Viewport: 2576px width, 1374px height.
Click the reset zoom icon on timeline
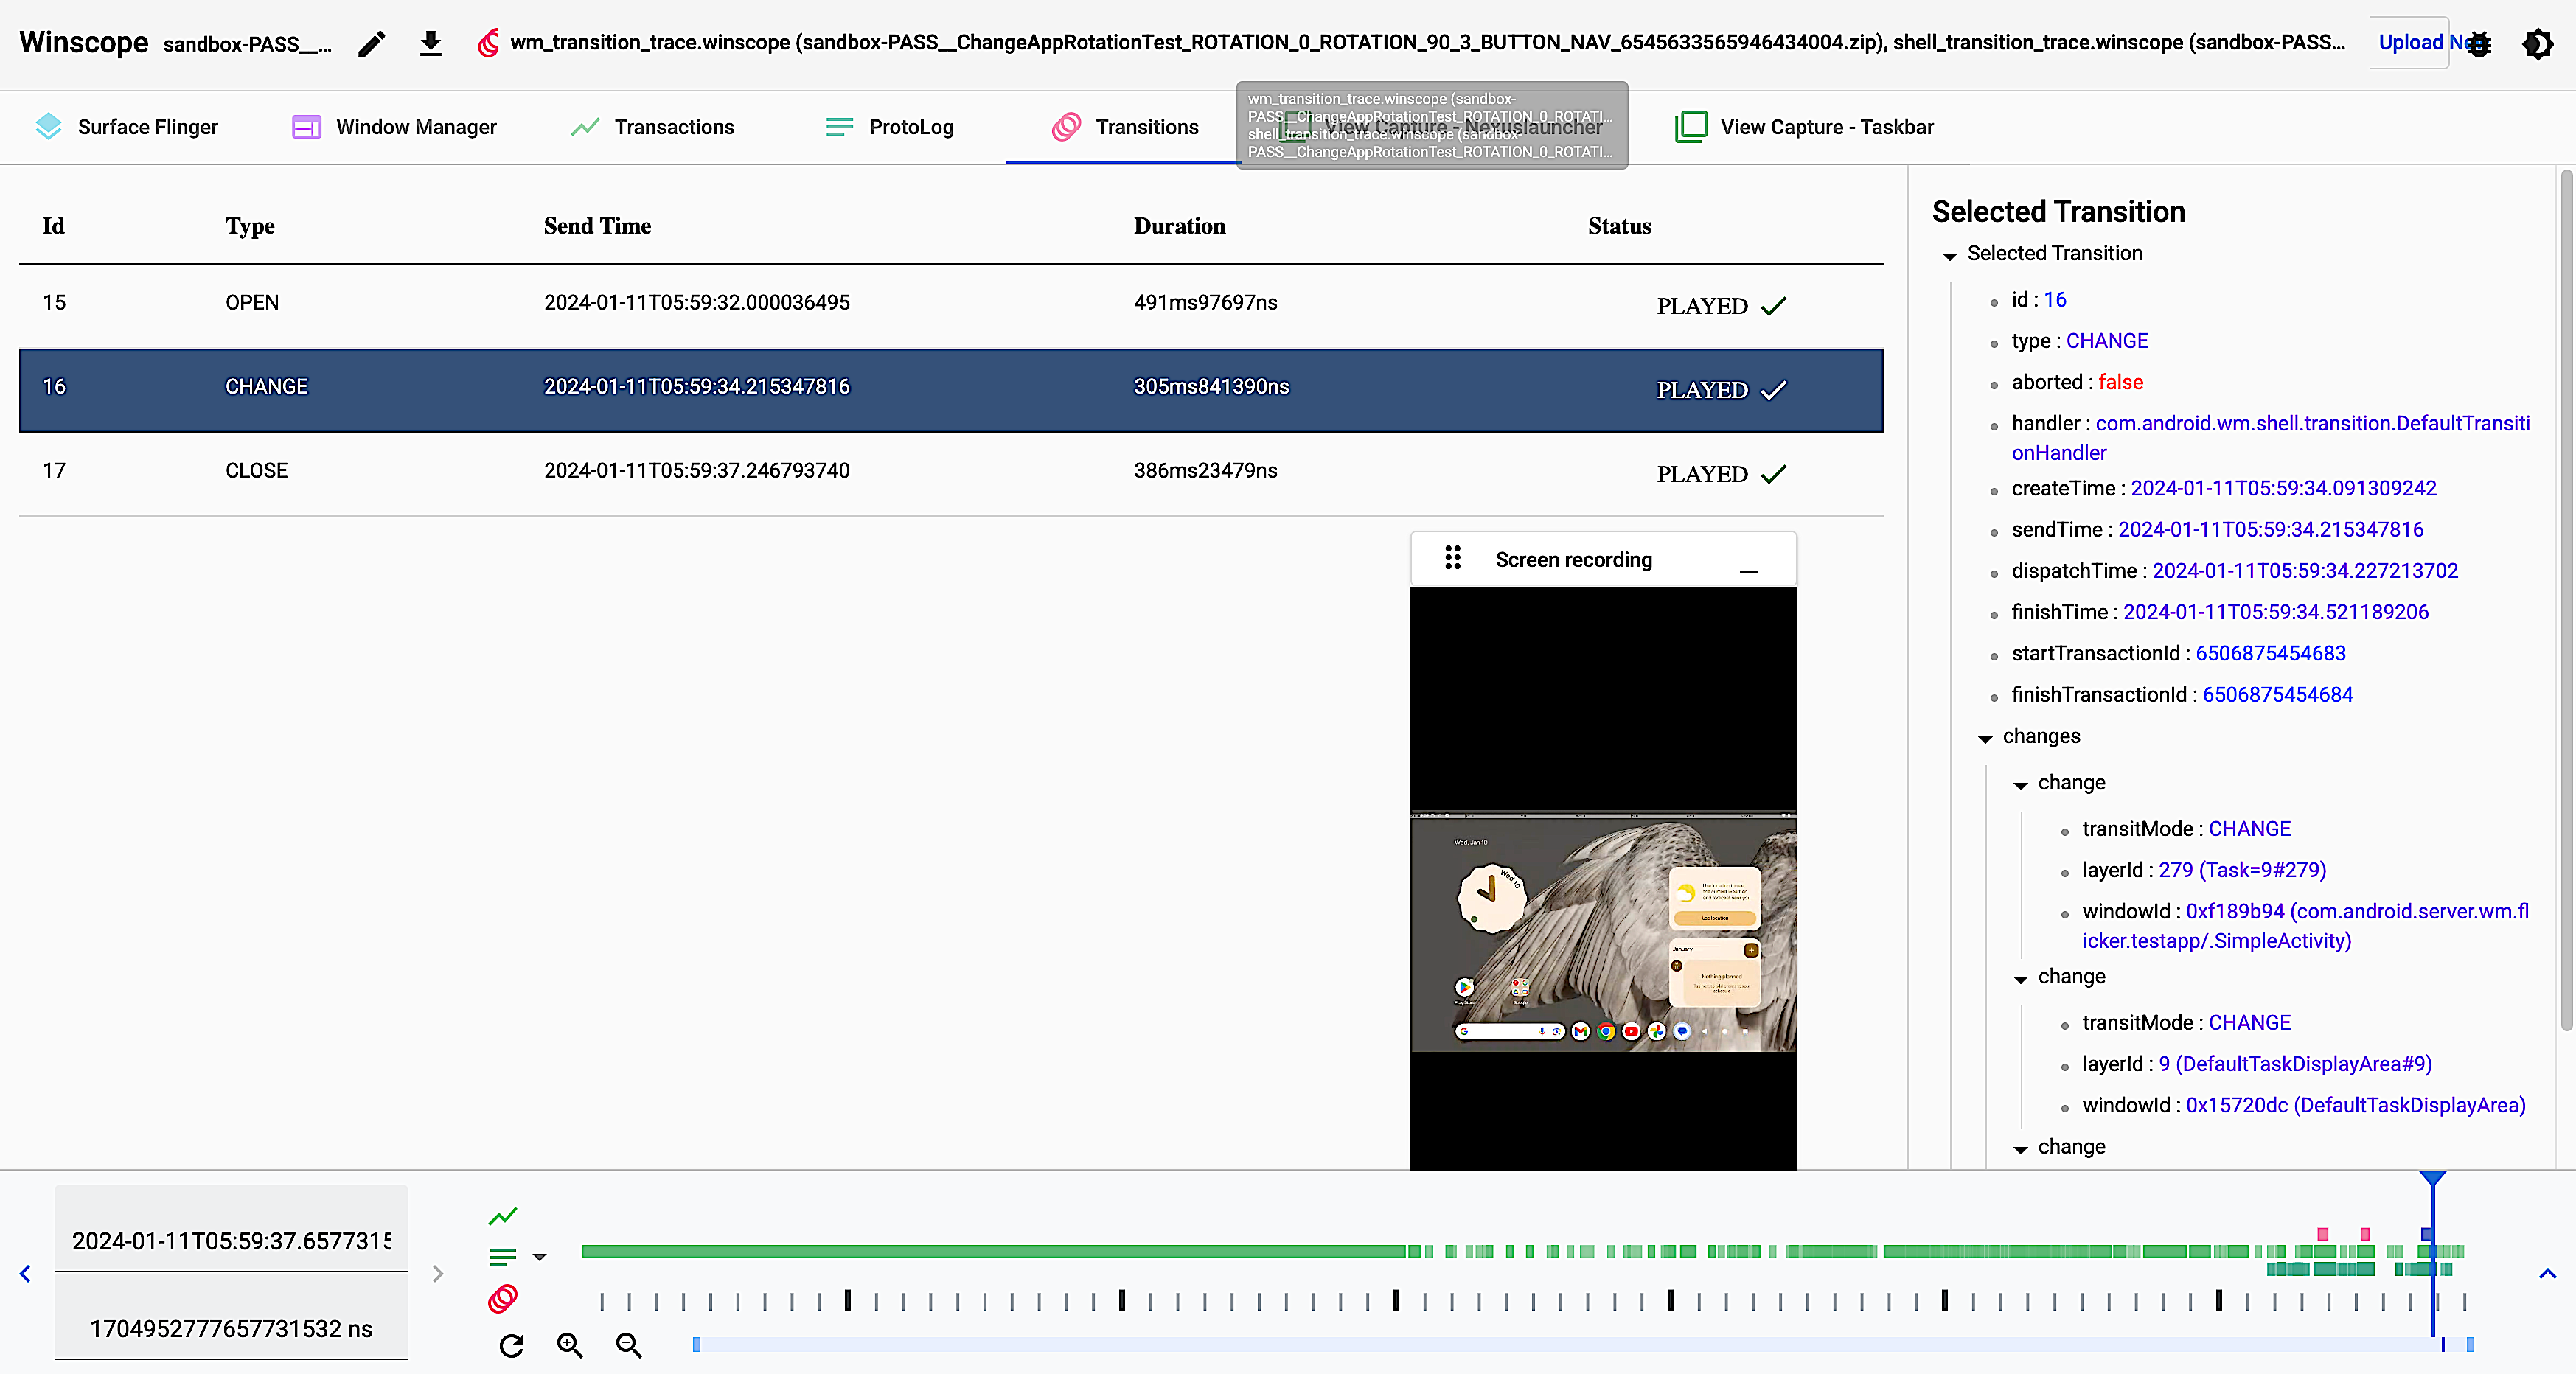pyautogui.click(x=513, y=1345)
